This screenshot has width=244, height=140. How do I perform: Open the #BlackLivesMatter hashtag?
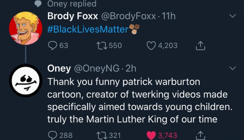tap(88, 29)
